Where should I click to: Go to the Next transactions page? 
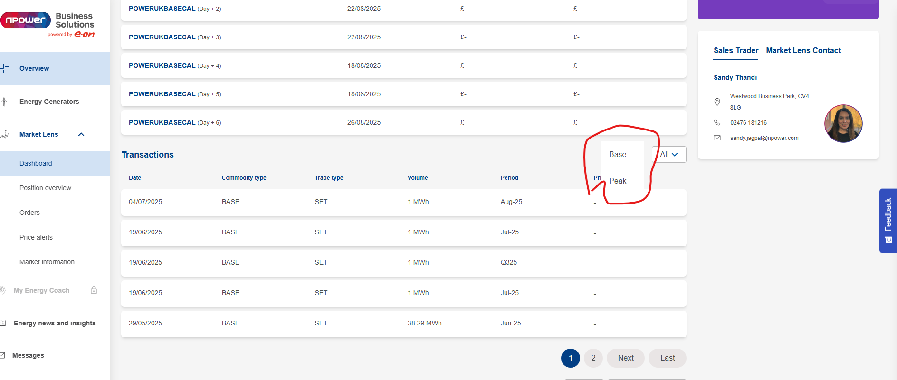coord(625,358)
